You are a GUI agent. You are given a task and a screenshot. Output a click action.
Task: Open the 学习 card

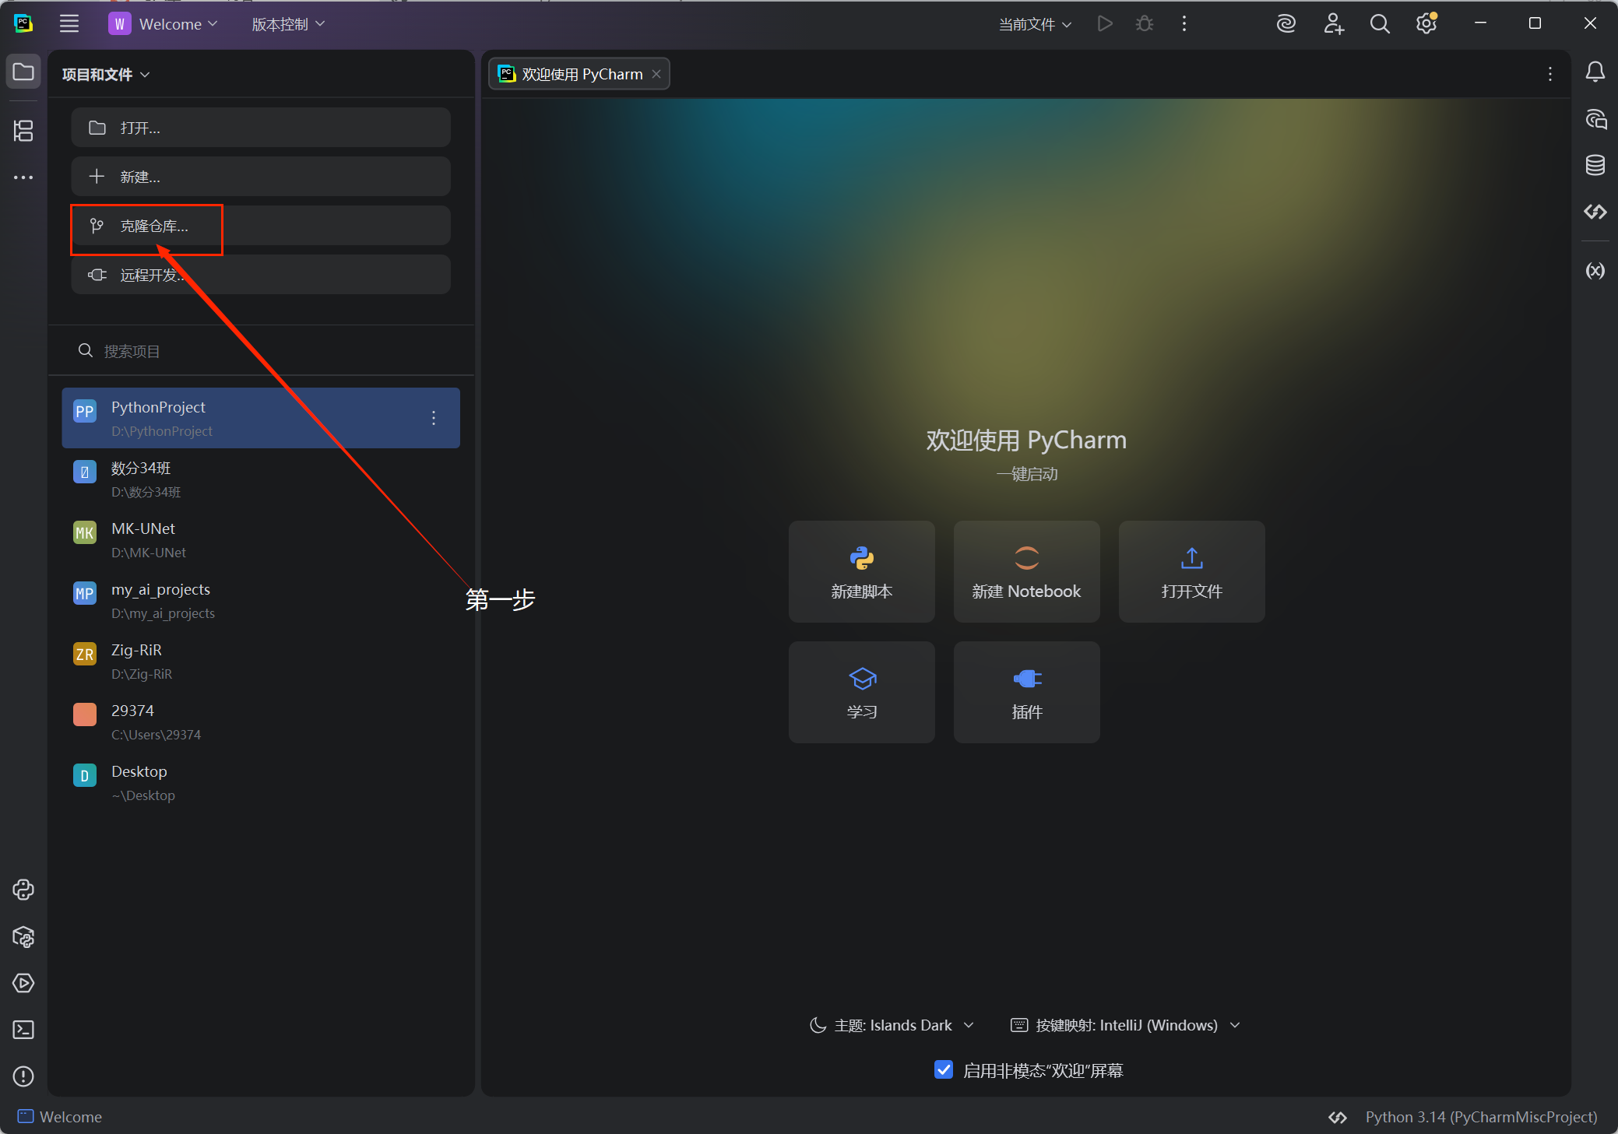(862, 692)
